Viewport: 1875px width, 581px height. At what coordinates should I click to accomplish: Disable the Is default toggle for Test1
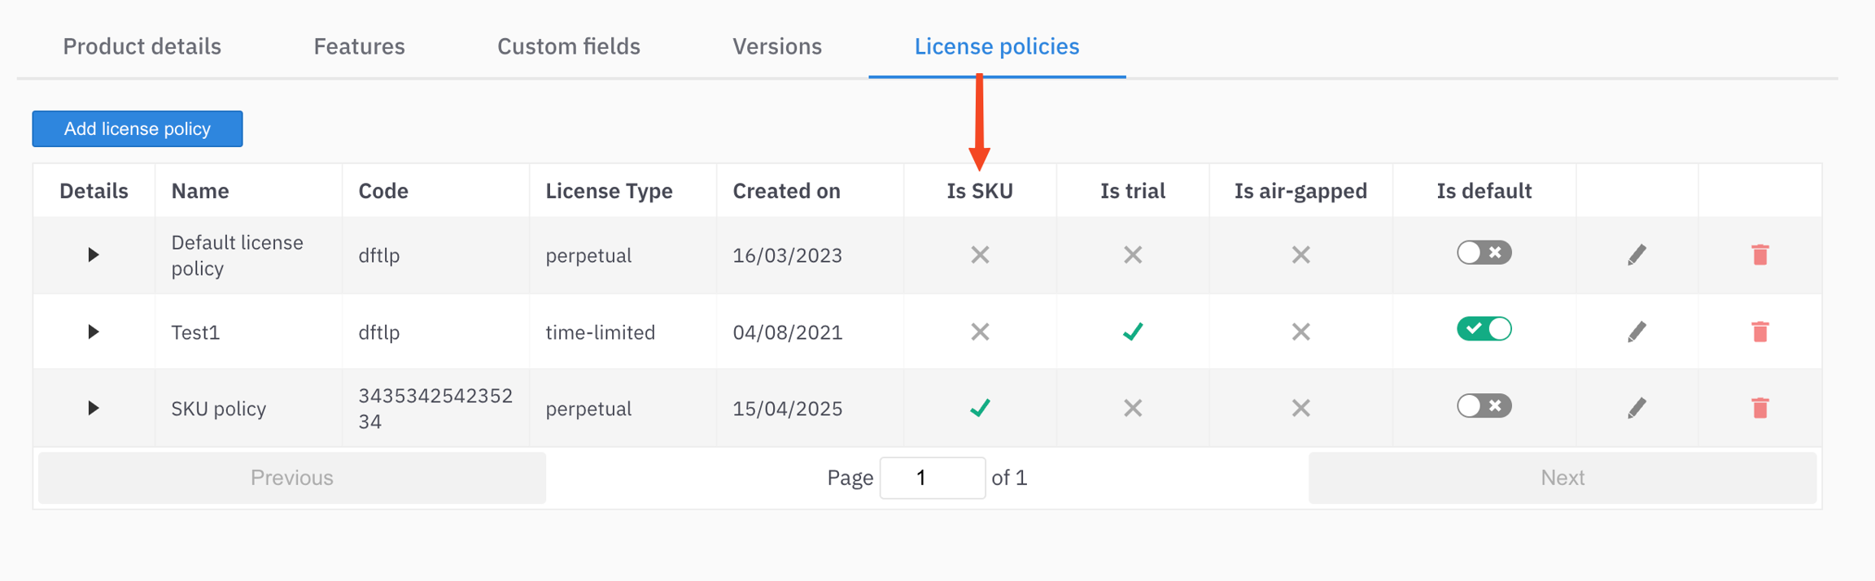pos(1484,329)
